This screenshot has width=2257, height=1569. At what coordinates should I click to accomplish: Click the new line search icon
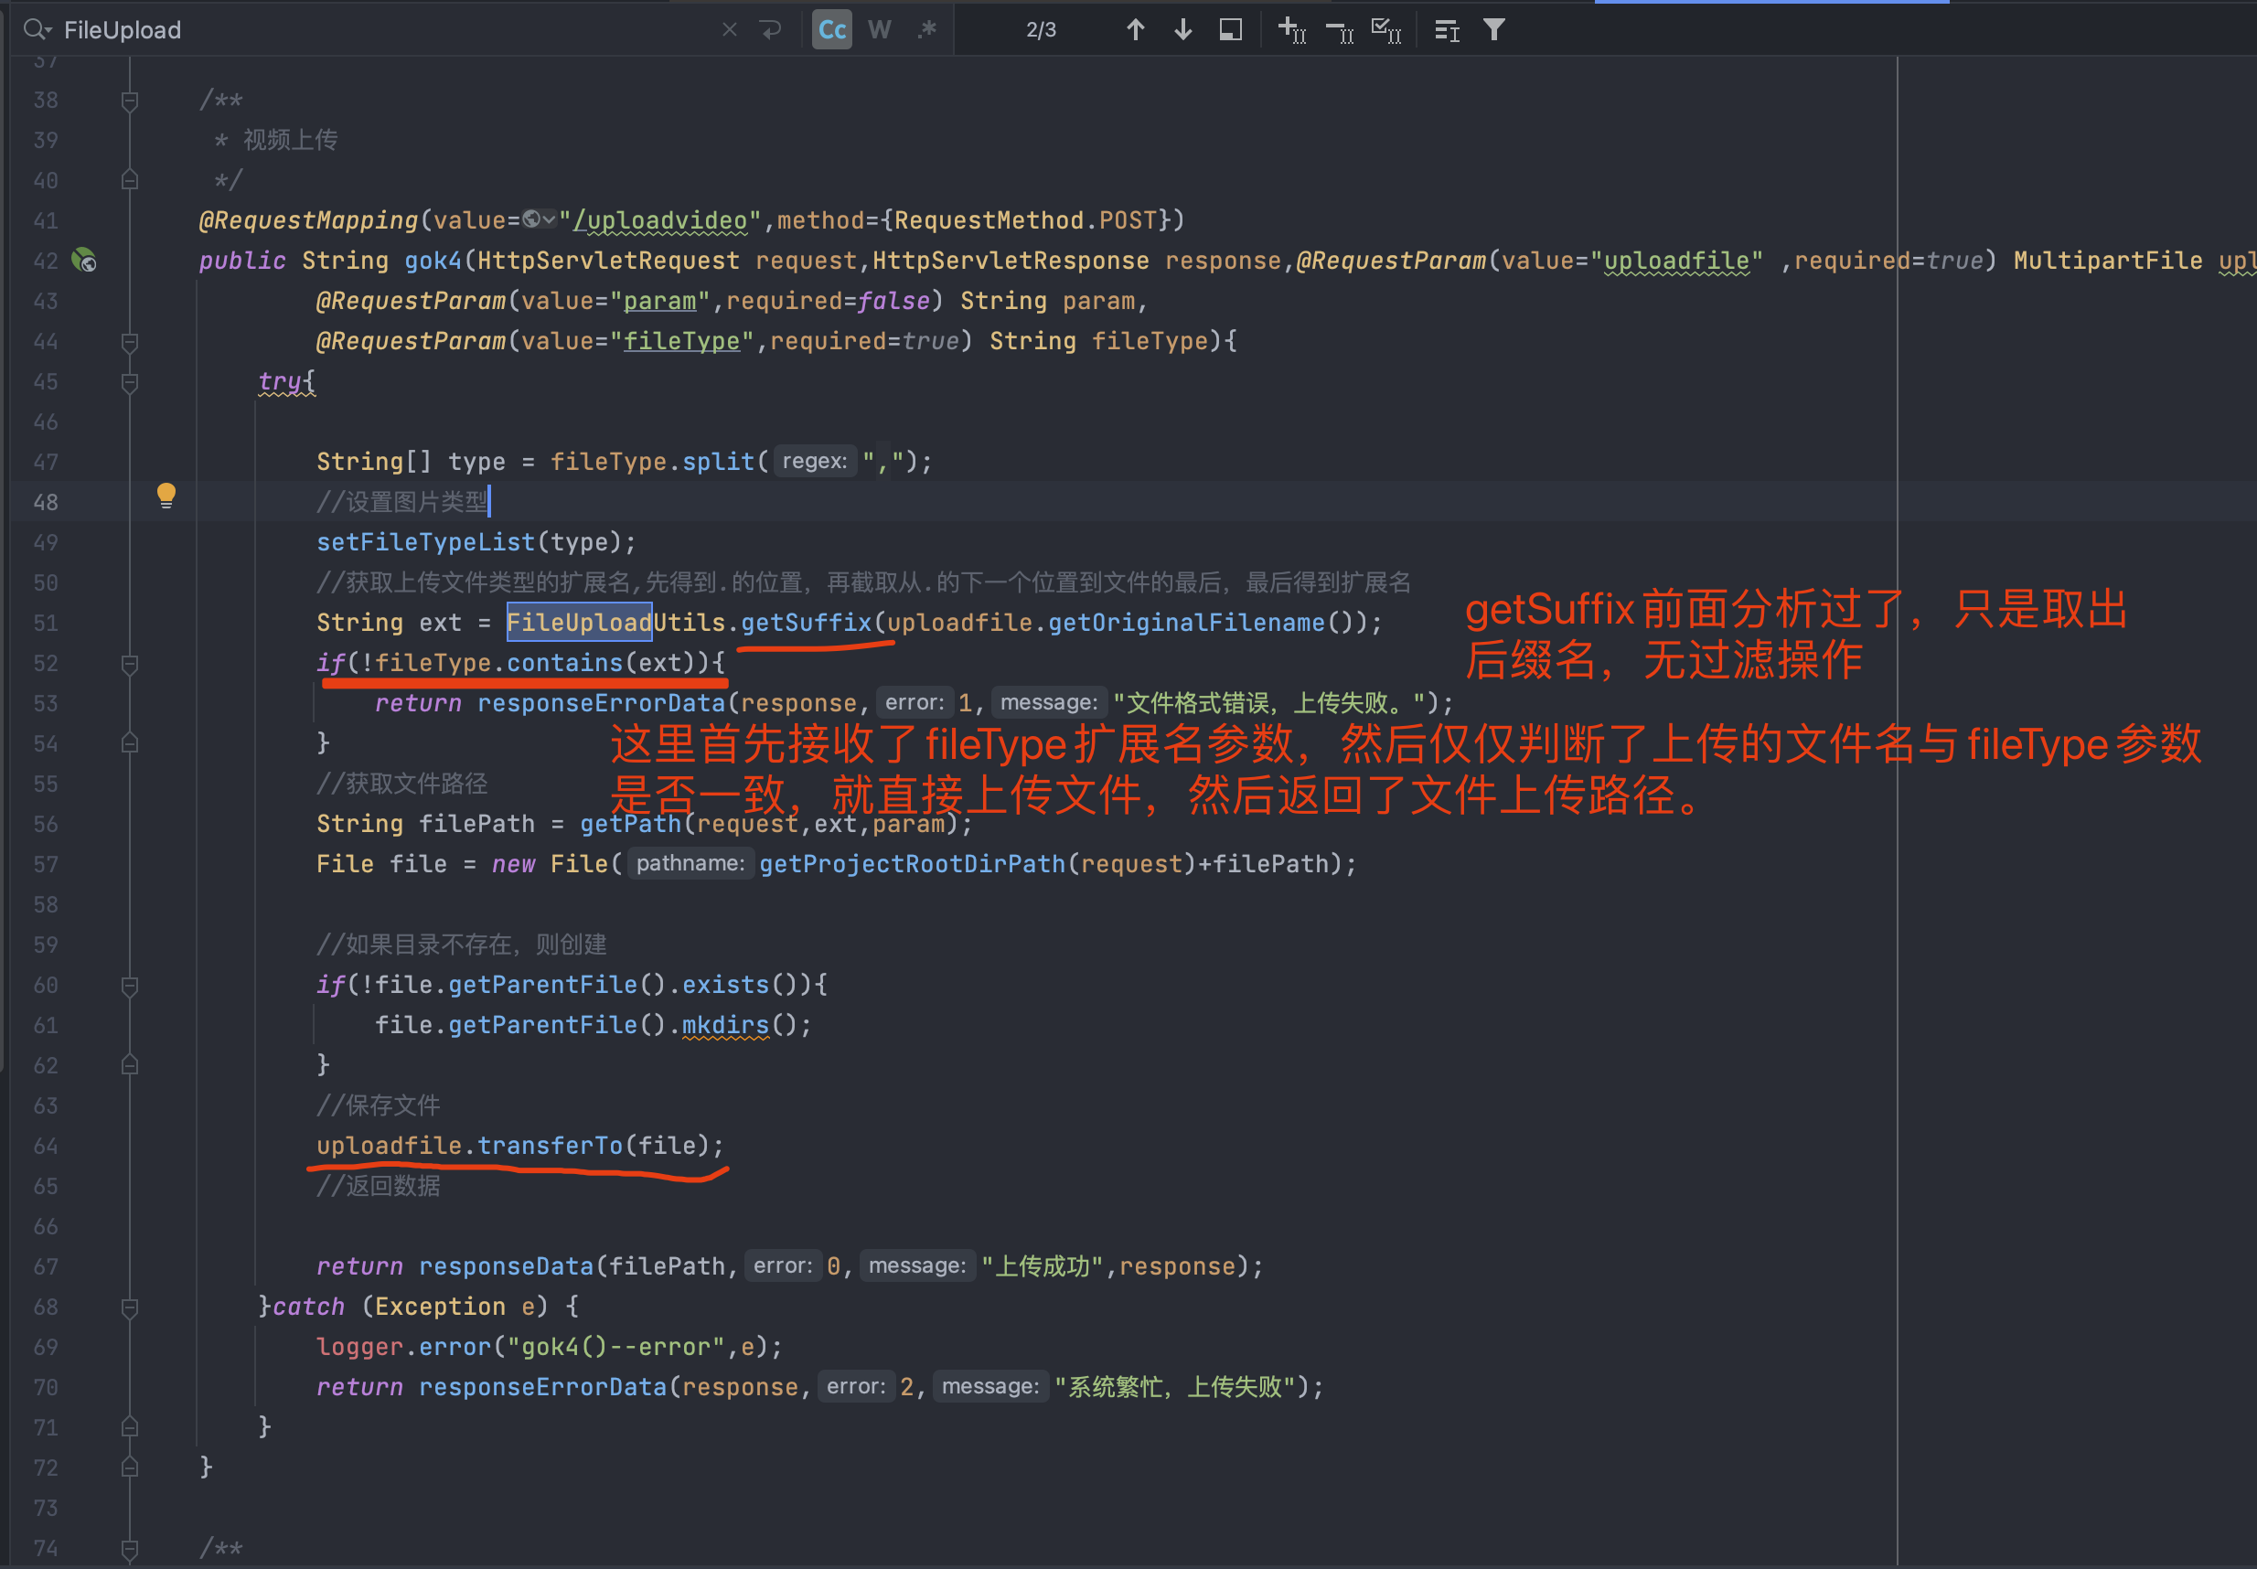pos(772,29)
